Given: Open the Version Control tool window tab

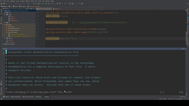Looking at the screenshot, I should (28, 97).
